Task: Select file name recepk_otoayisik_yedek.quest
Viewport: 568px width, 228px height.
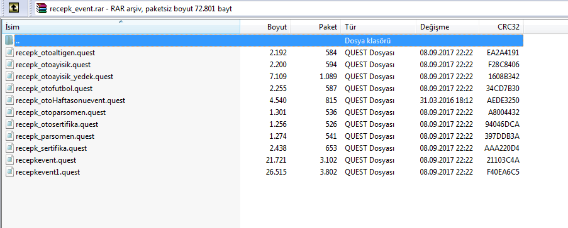Action: (x=65, y=77)
